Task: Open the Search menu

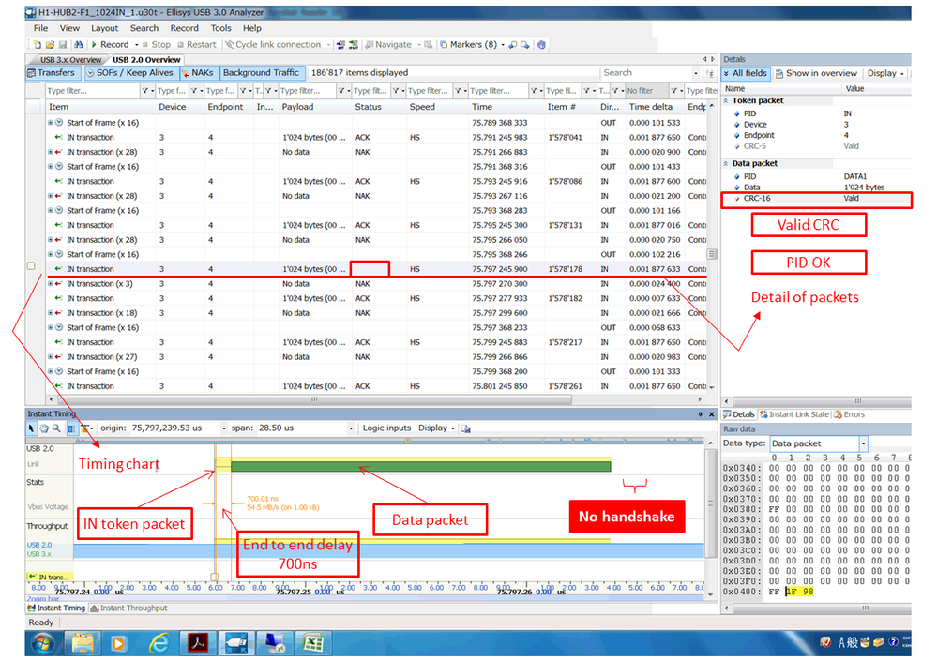Action: click(x=144, y=28)
